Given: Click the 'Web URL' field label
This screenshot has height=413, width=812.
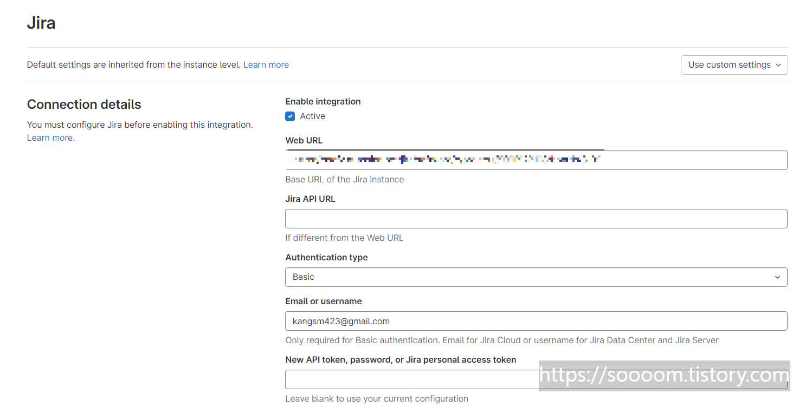Looking at the screenshot, I should point(304,141).
